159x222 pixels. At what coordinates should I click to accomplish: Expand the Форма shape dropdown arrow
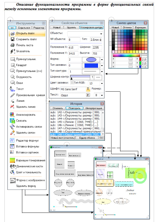[102, 60]
